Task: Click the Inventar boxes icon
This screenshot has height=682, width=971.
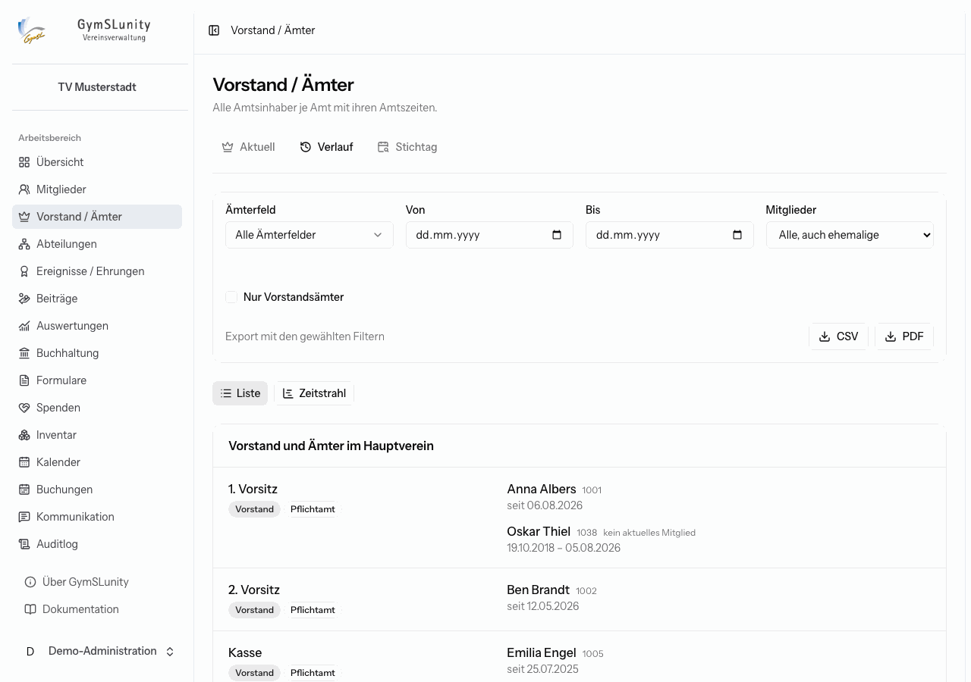Action: coord(24,435)
